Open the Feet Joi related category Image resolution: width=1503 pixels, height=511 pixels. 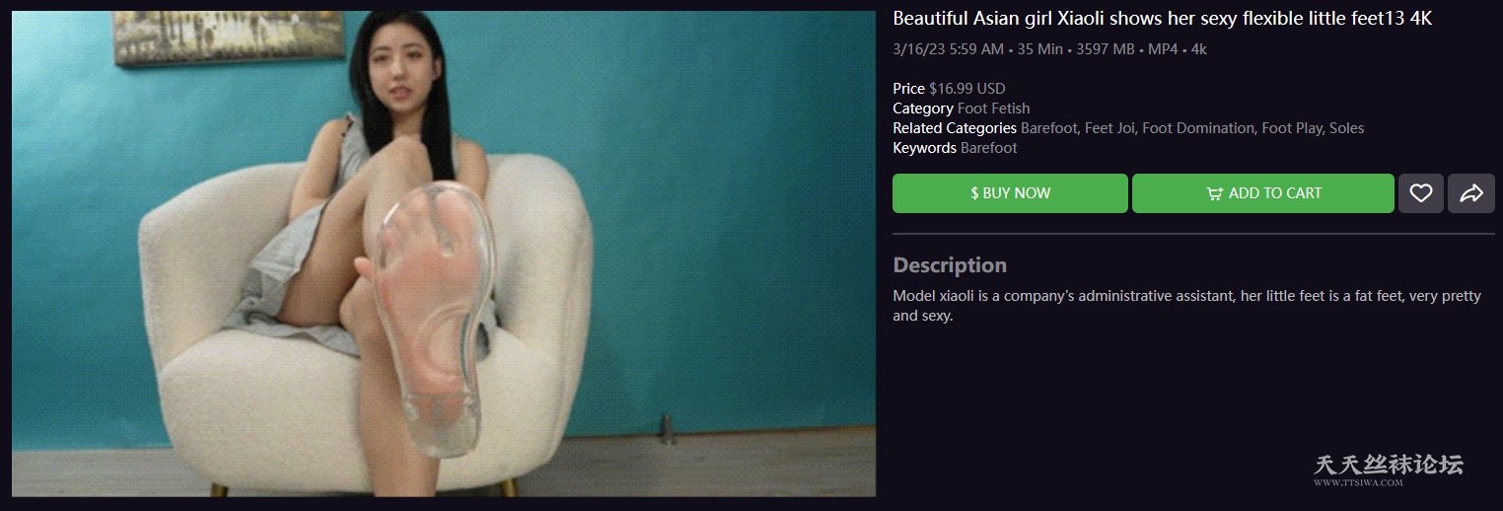[x=1110, y=128]
